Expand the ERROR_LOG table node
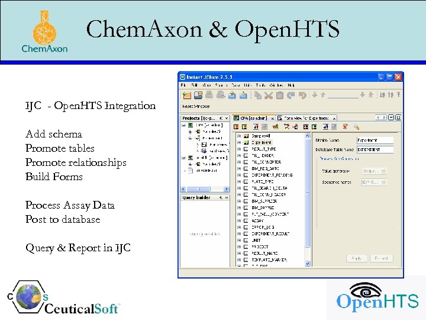Viewport: 426px width, 320px height. coord(239,227)
